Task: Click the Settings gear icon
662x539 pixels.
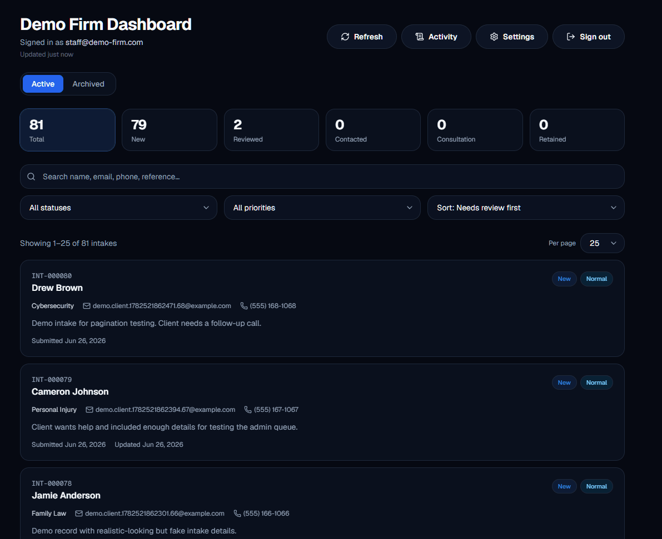Action: (x=494, y=37)
